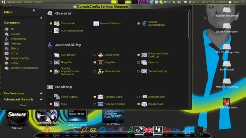Enable Fade to Desktop checkbox
This screenshot has width=246, height=138.
point(95,104)
